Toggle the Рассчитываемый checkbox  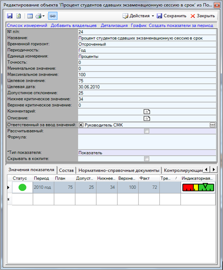[x=147, y=131]
